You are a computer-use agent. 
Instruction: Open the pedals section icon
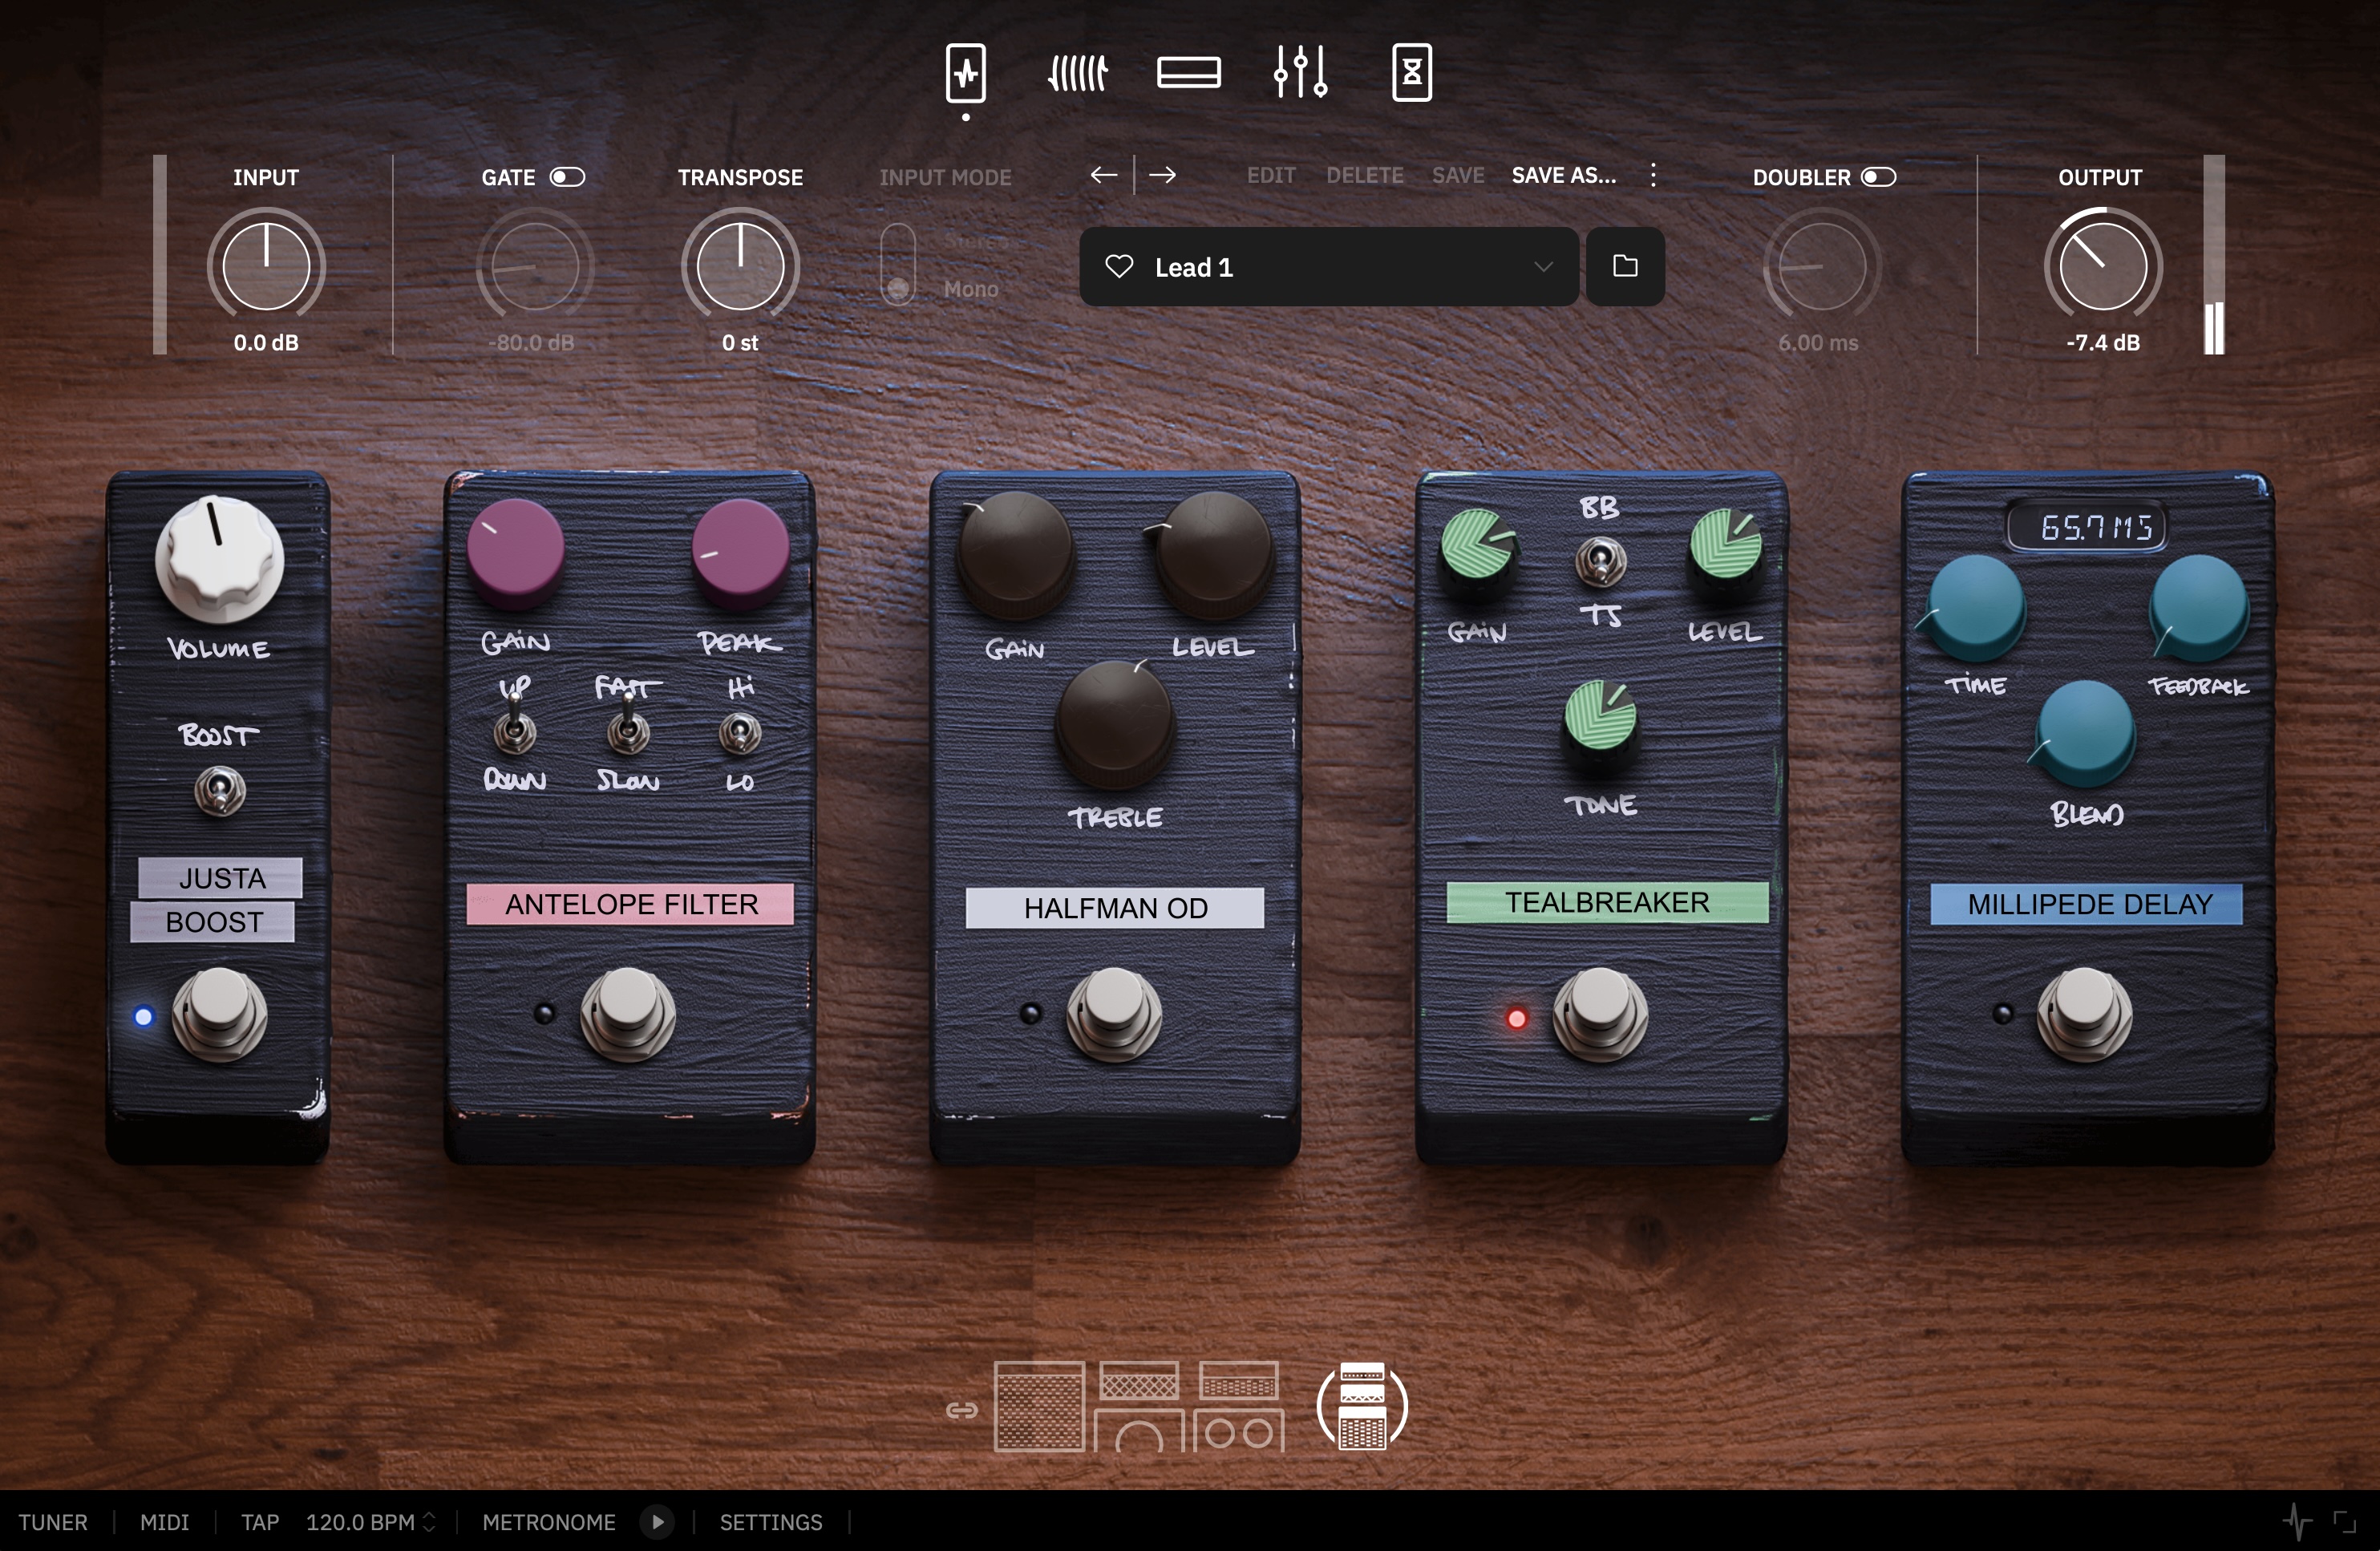pyautogui.click(x=966, y=73)
